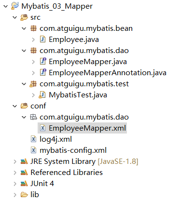The height and width of the screenshot is (201, 179).
Task: Select the conf folder label
Action: (x=38, y=106)
